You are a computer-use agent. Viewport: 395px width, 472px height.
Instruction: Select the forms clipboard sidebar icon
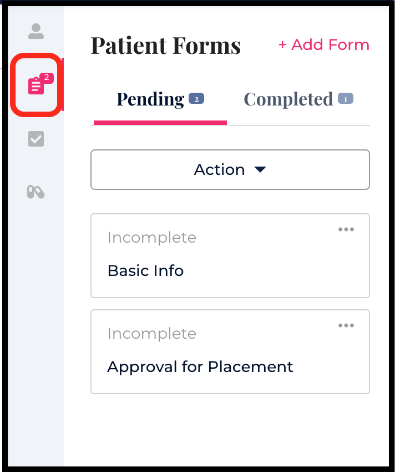coord(36,86)
